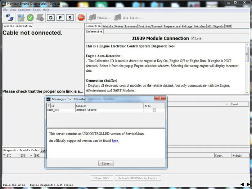252x189 pixels.
Task: Click left arrow icon in status bar
Action: click(242, 184)
